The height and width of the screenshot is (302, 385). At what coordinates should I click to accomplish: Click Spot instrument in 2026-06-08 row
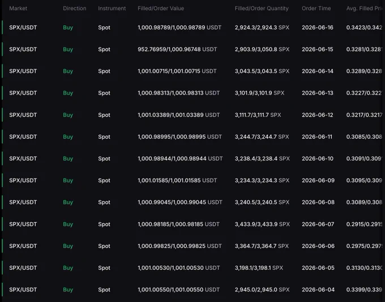[104, 202]
